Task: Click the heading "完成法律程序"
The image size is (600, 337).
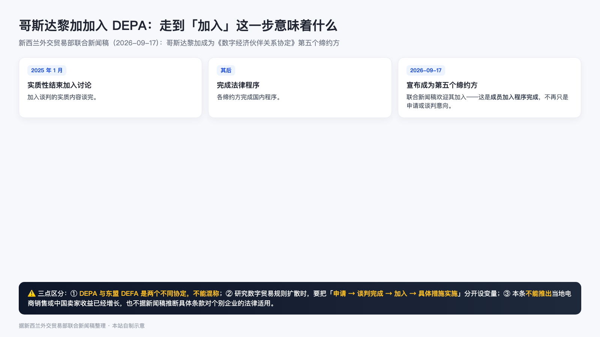Action: [238, 85]
